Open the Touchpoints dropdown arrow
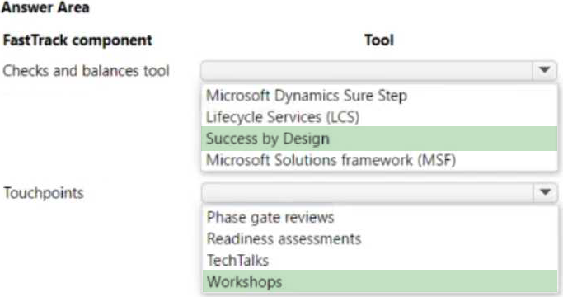This screenshot has width=563, height=297. [x=545, y=193]
